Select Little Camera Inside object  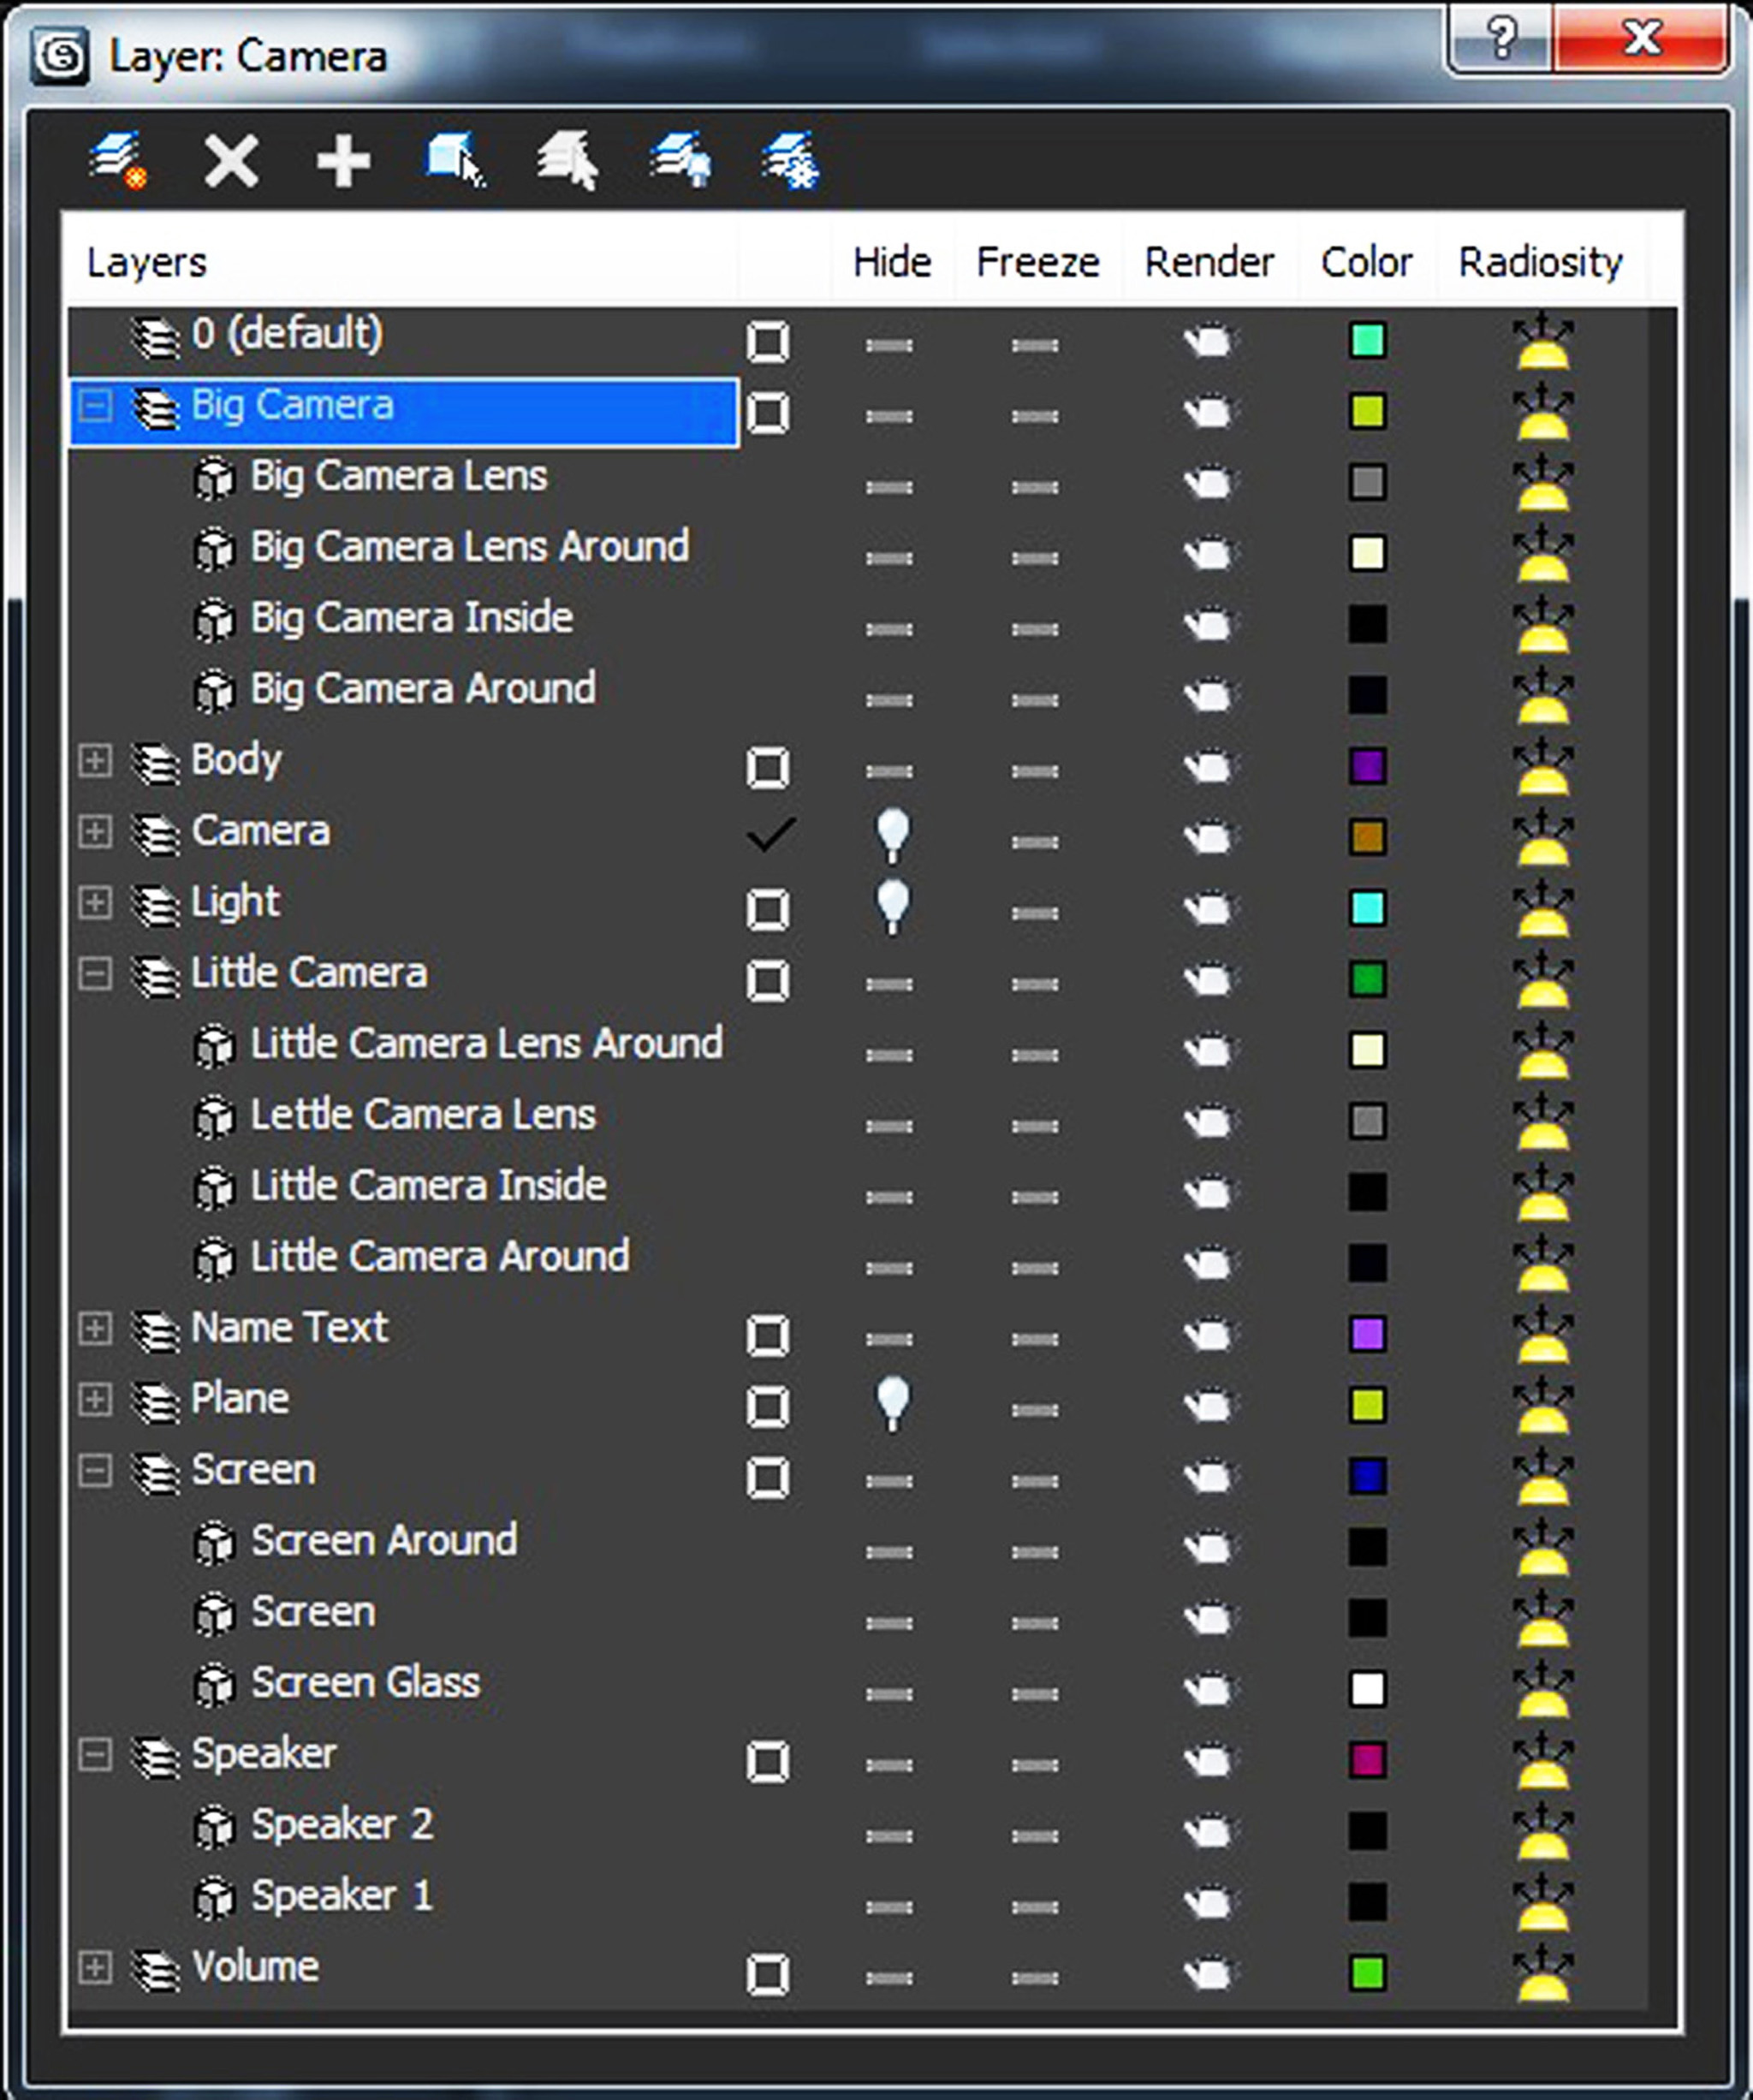click(428, 1186)
